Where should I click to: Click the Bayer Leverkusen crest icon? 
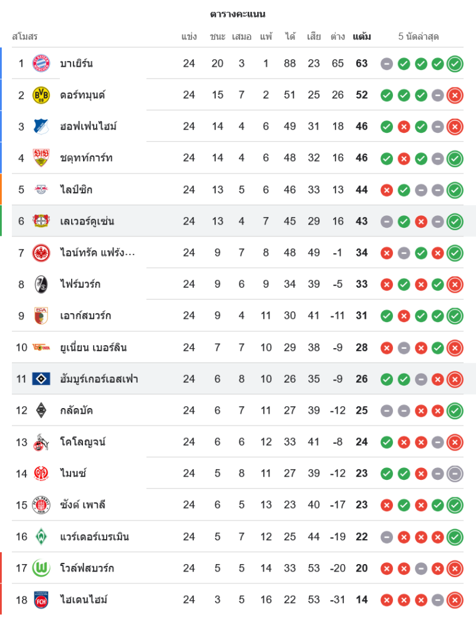[41, 221]
